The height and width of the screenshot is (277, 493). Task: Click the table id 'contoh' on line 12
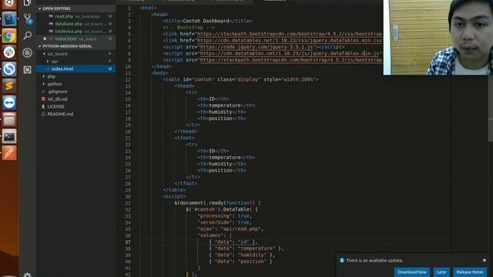[203, 79]
